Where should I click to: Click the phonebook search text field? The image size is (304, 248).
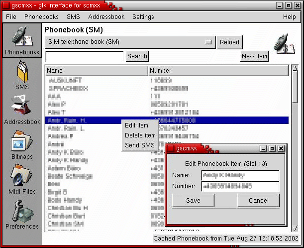(85, 56)
